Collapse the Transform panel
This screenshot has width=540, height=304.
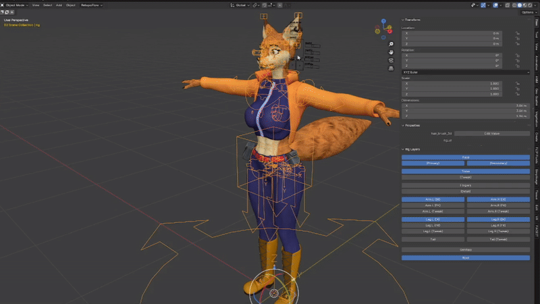(411, 20)
